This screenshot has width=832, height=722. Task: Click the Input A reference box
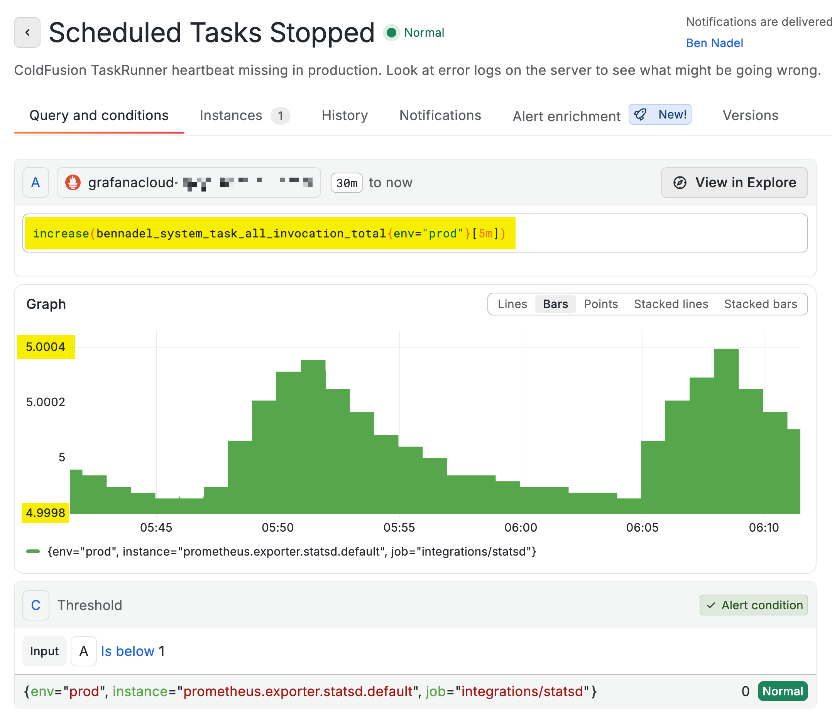click(84, 651)
